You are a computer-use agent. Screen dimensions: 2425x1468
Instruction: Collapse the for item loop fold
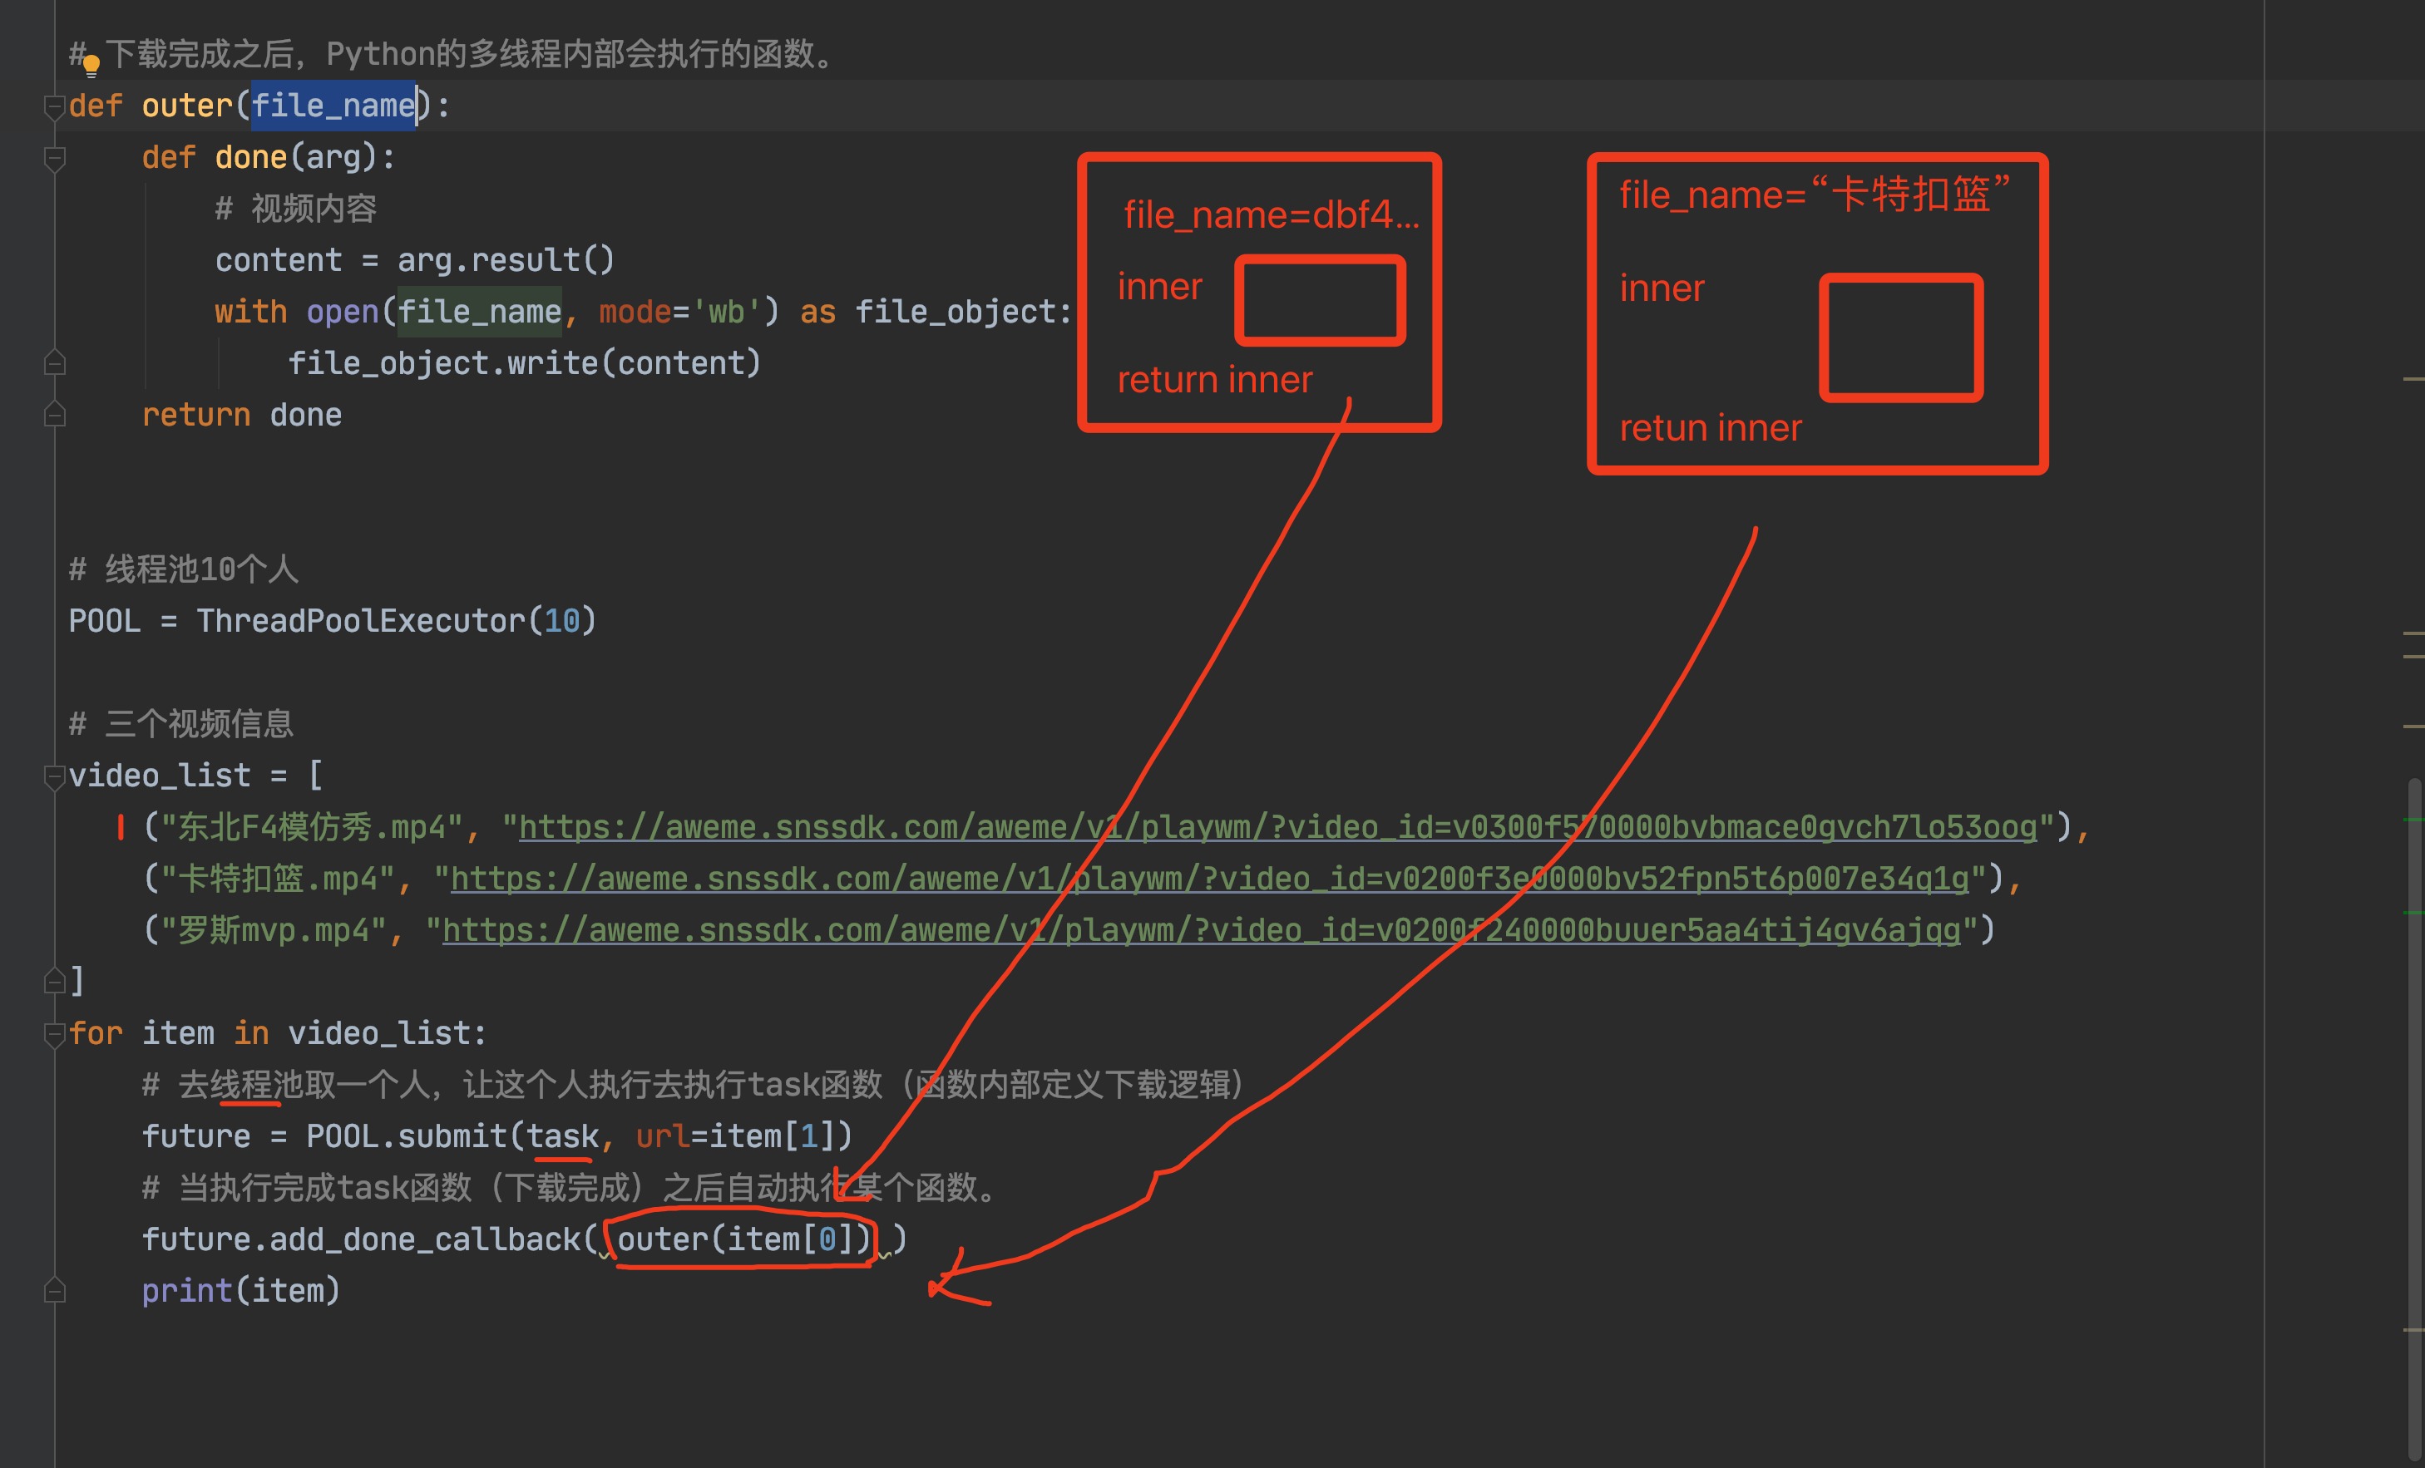[x=55, y=1033]
